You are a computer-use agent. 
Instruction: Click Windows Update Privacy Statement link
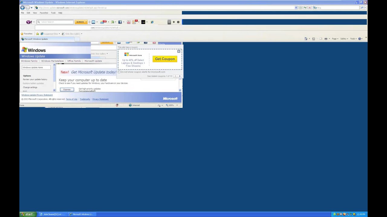pyautogui.click(x=37, y=95)
